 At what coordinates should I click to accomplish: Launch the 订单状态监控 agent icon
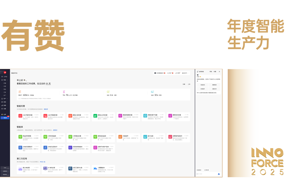click(x=45, y=137)
